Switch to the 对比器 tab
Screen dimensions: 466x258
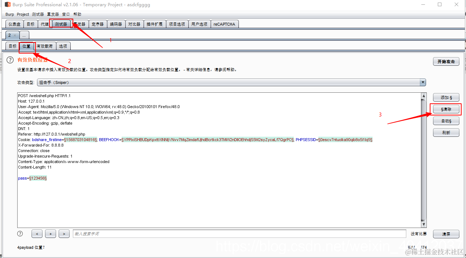pyautogui.click(x=134, y=24)
